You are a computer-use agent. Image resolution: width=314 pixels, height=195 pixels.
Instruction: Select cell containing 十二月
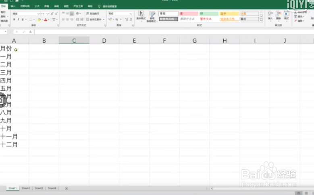(15, 144)
